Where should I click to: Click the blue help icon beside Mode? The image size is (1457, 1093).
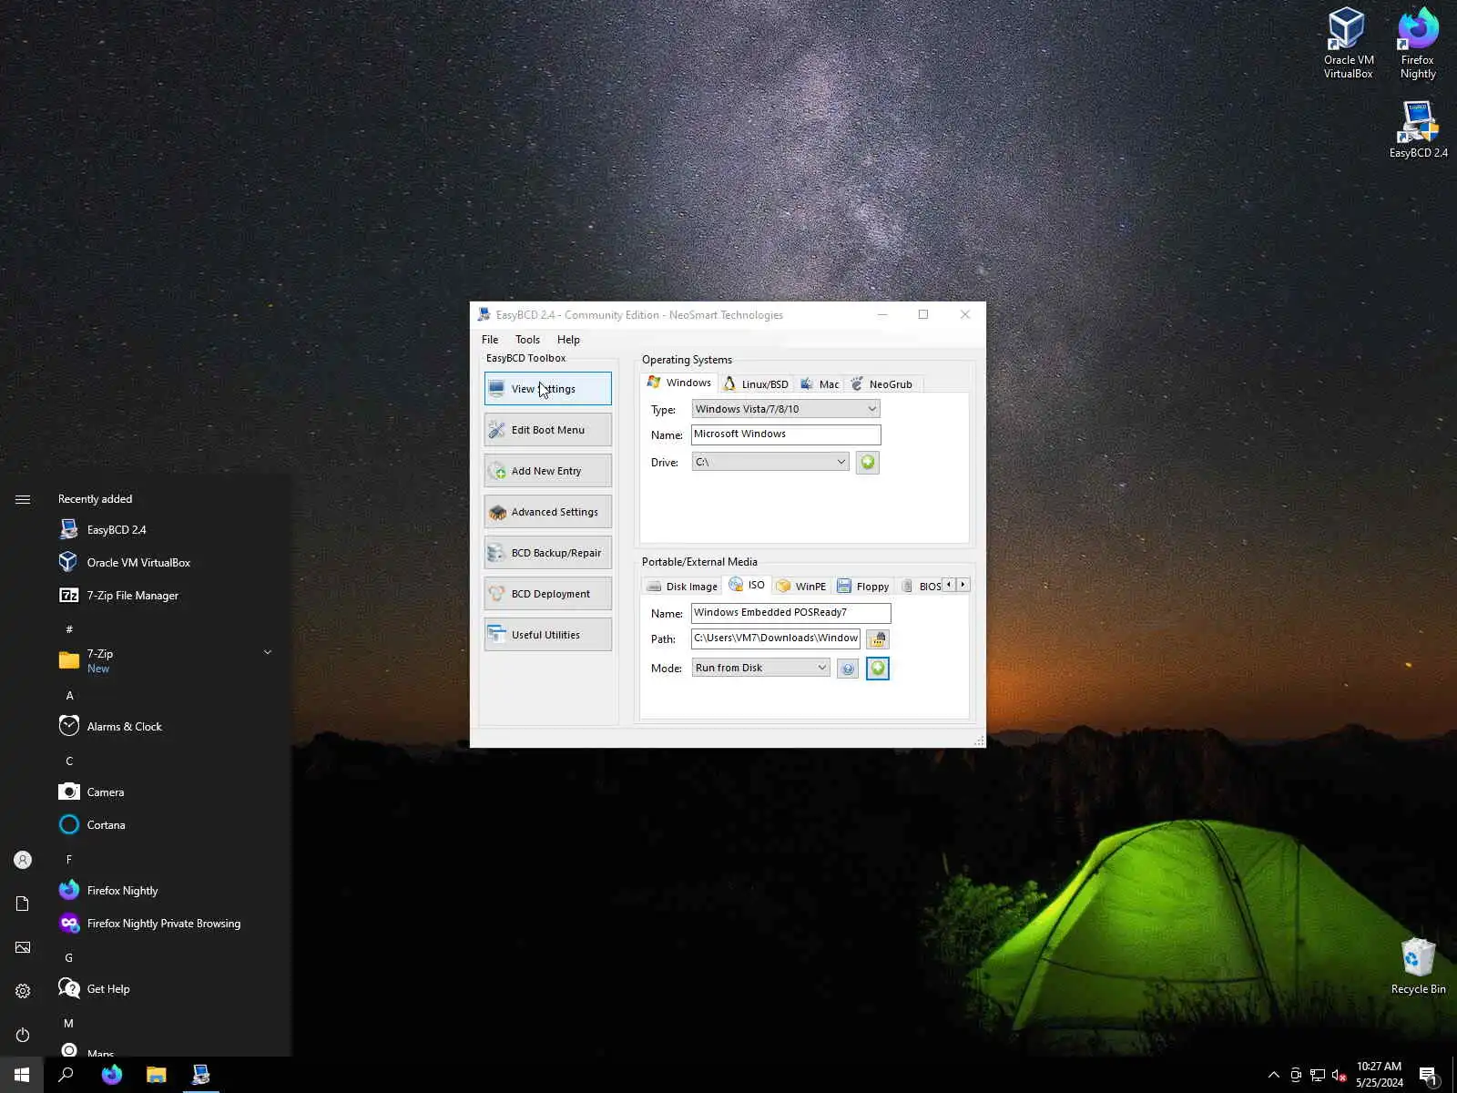[848, 669]
